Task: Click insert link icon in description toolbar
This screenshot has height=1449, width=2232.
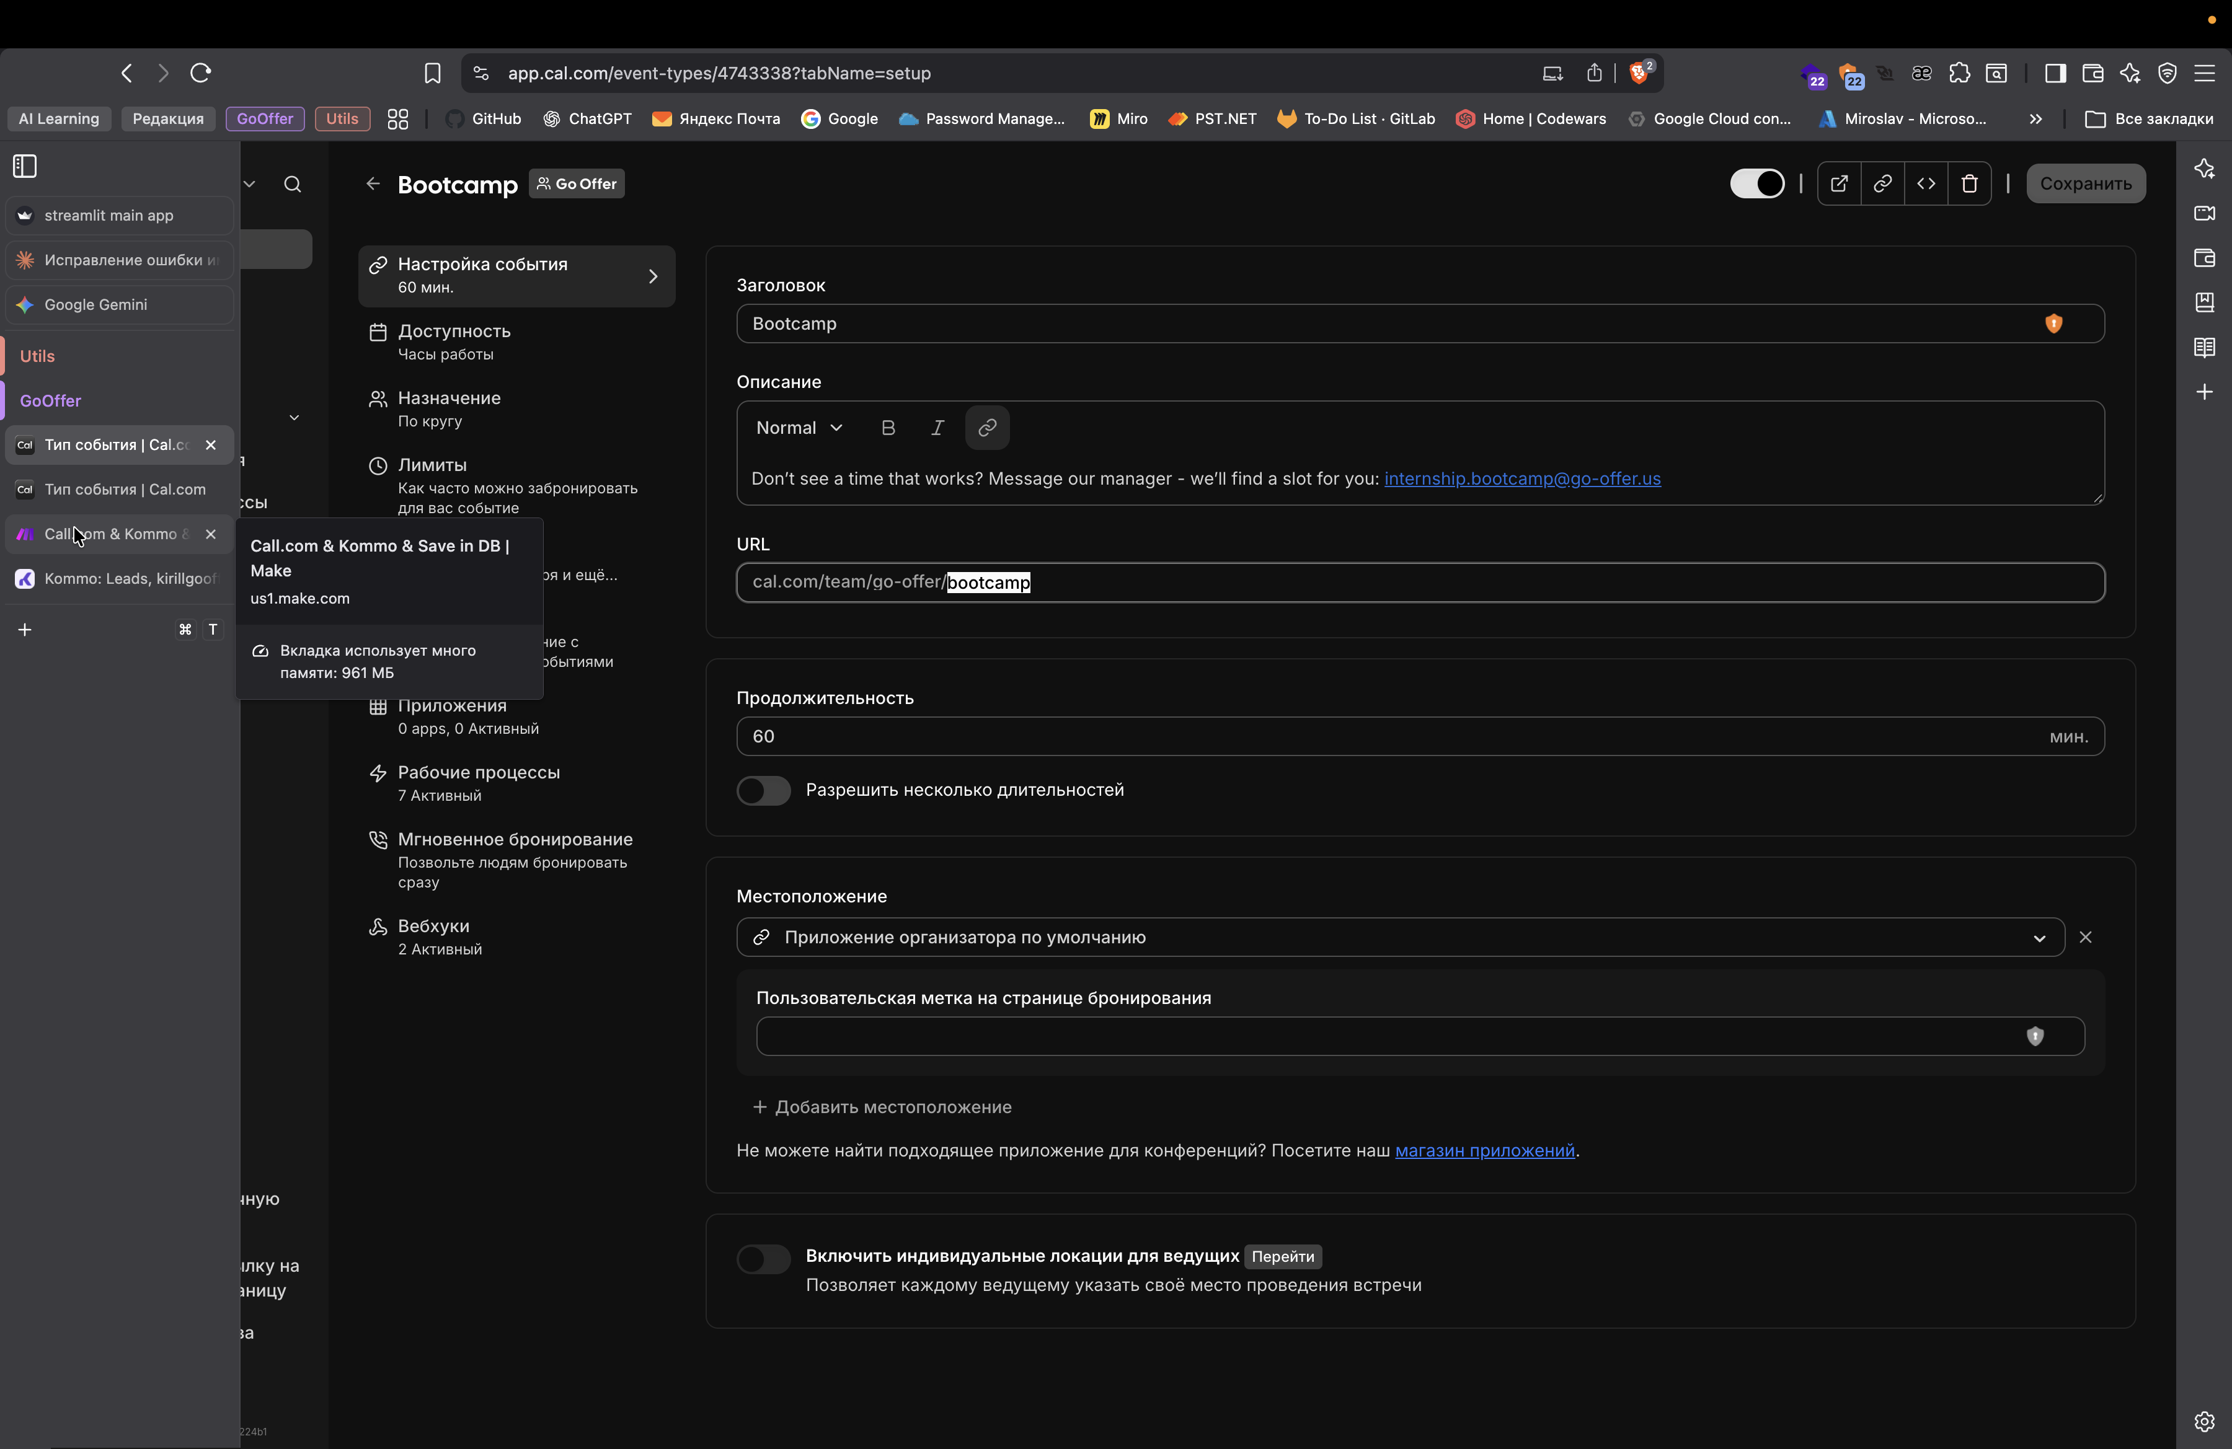Action: click(986, 428)
